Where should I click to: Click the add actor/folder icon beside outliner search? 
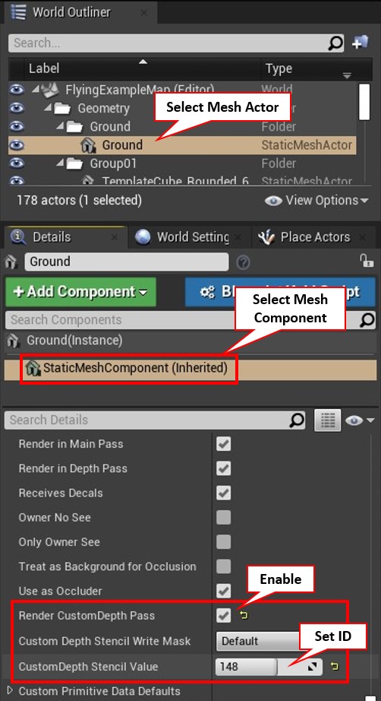tap(360, 43)
